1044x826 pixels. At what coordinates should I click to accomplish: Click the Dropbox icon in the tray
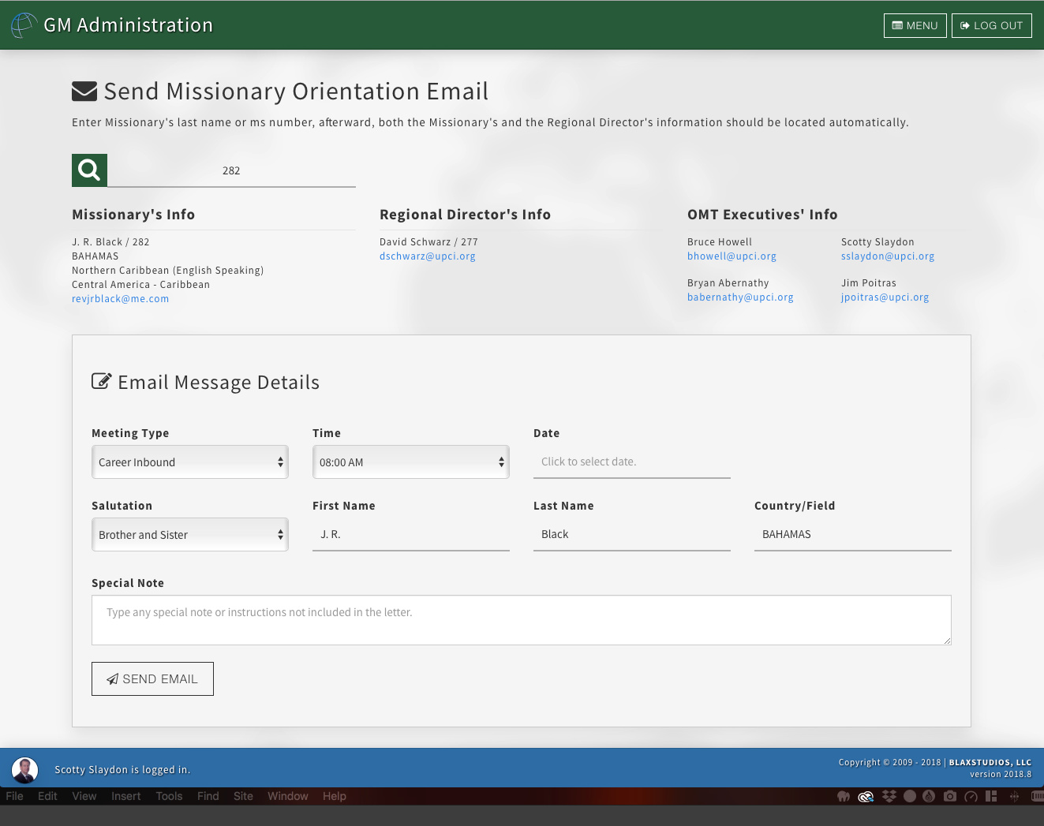(889, 796)
